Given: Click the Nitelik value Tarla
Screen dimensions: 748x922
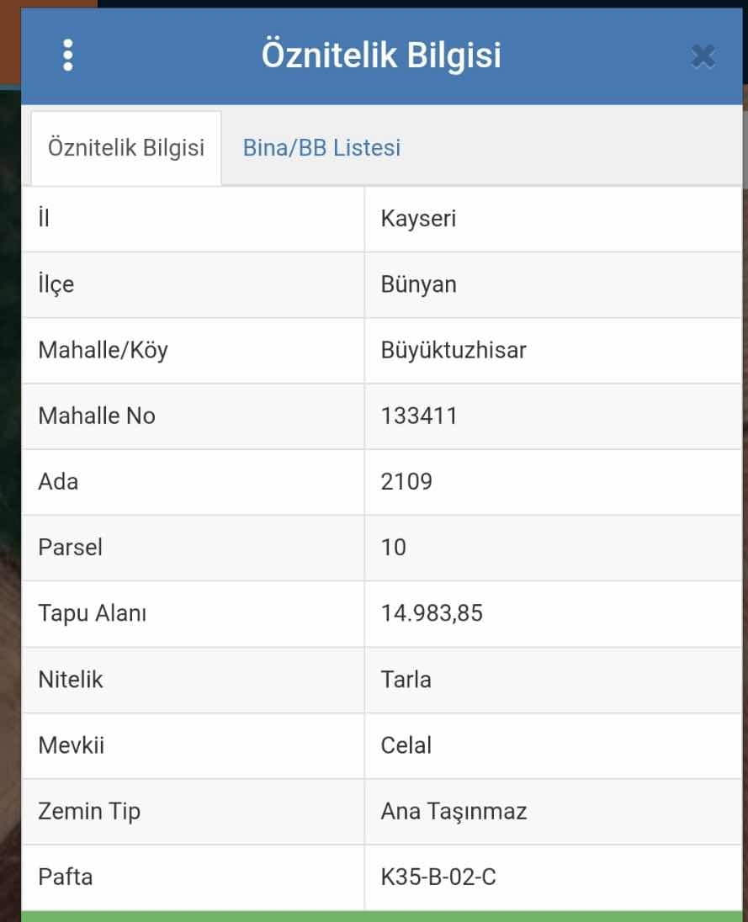Looking at the screenshot, I should 406,680.
